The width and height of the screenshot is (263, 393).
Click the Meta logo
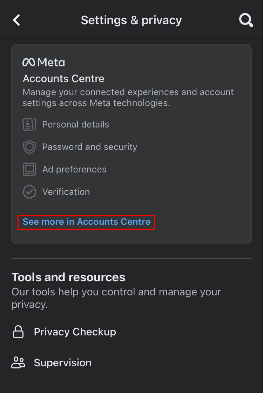pos(44,63)
